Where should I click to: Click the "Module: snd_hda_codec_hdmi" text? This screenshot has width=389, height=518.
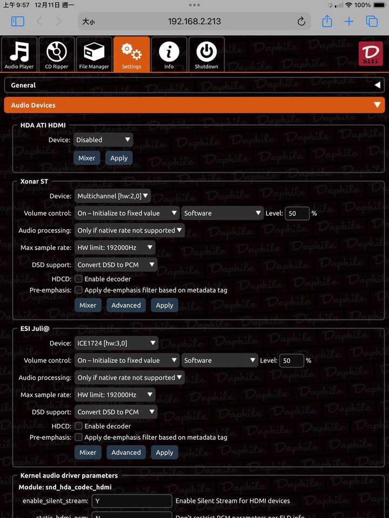click(x=65, y=487)
